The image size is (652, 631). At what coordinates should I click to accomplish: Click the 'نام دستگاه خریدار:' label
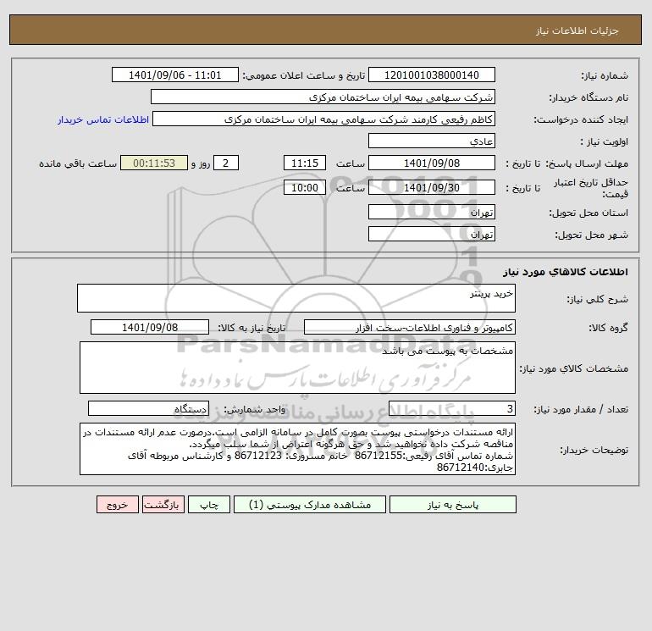tap(588, 97)
